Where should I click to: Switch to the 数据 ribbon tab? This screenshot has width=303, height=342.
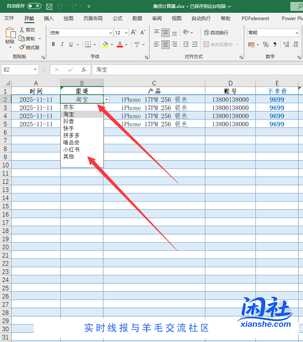[137, 18]
